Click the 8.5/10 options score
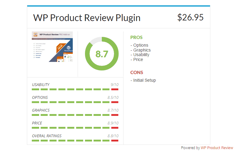 pyautogui.click(x=113, y=98)
